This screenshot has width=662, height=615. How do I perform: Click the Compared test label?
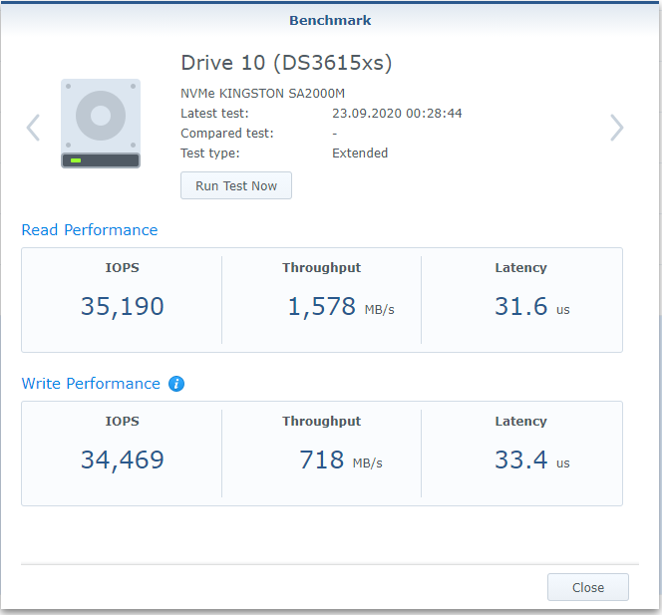(x=227, y=134)
